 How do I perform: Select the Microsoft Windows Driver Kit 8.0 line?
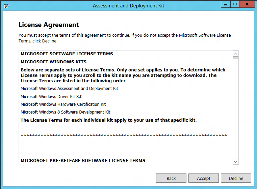point(51,96)
